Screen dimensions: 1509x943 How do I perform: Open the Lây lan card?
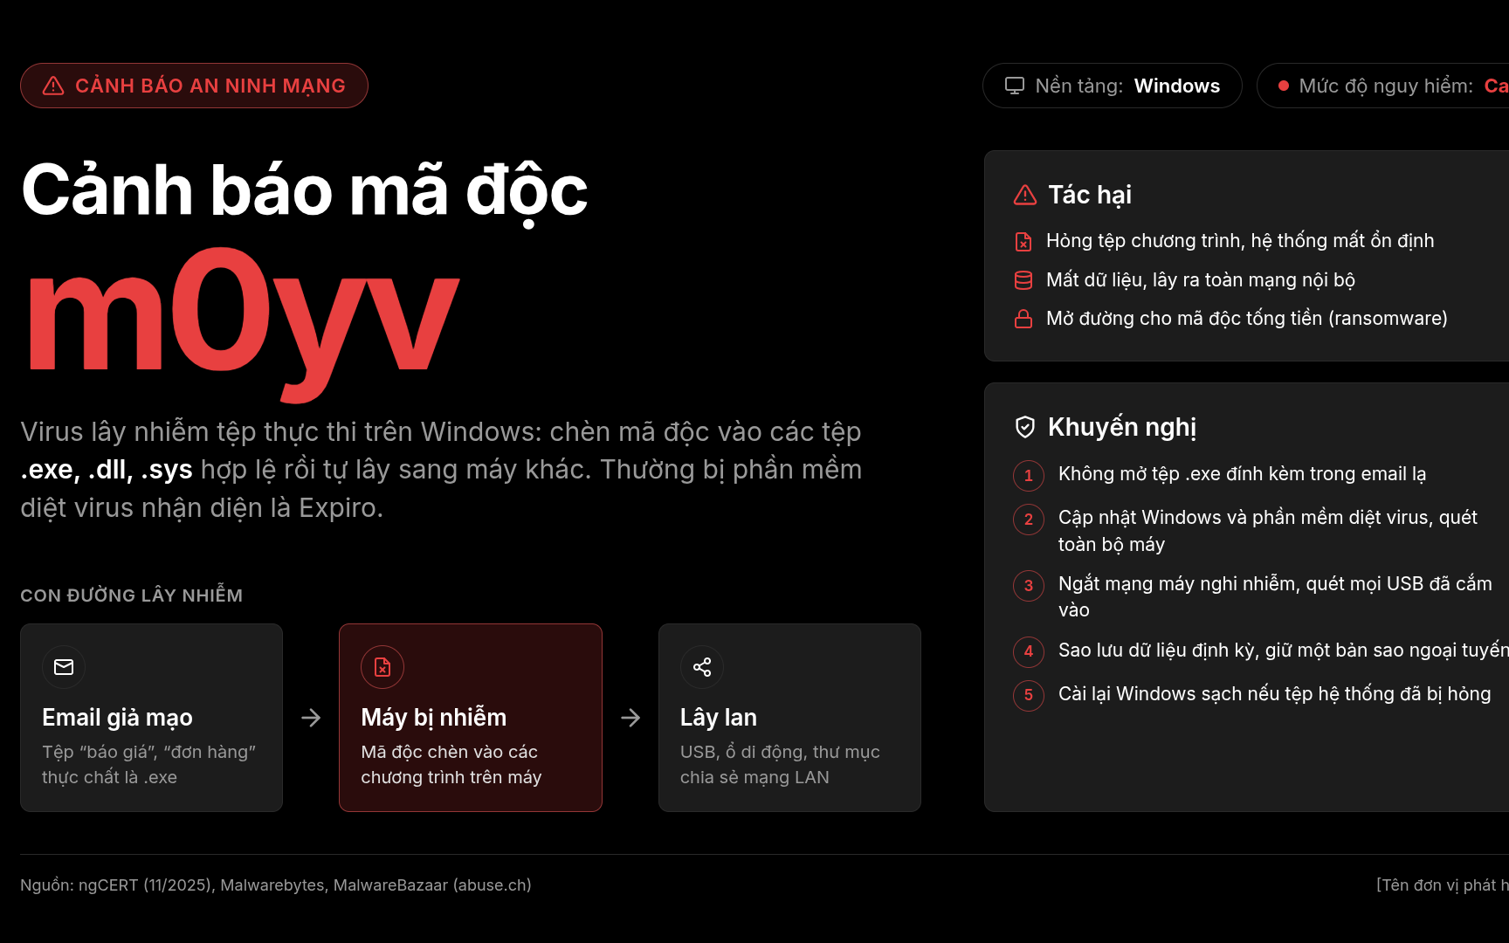tap(789, 718)
